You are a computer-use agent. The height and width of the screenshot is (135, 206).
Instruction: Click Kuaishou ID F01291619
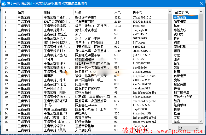tap(140, 38)
